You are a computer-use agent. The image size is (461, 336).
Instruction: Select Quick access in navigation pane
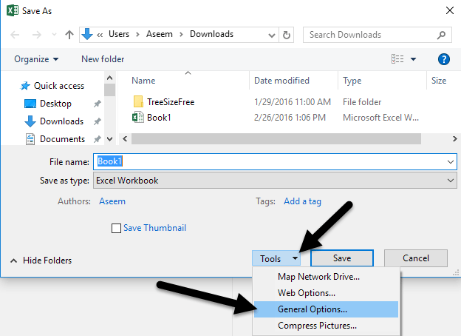pos(52,86)
